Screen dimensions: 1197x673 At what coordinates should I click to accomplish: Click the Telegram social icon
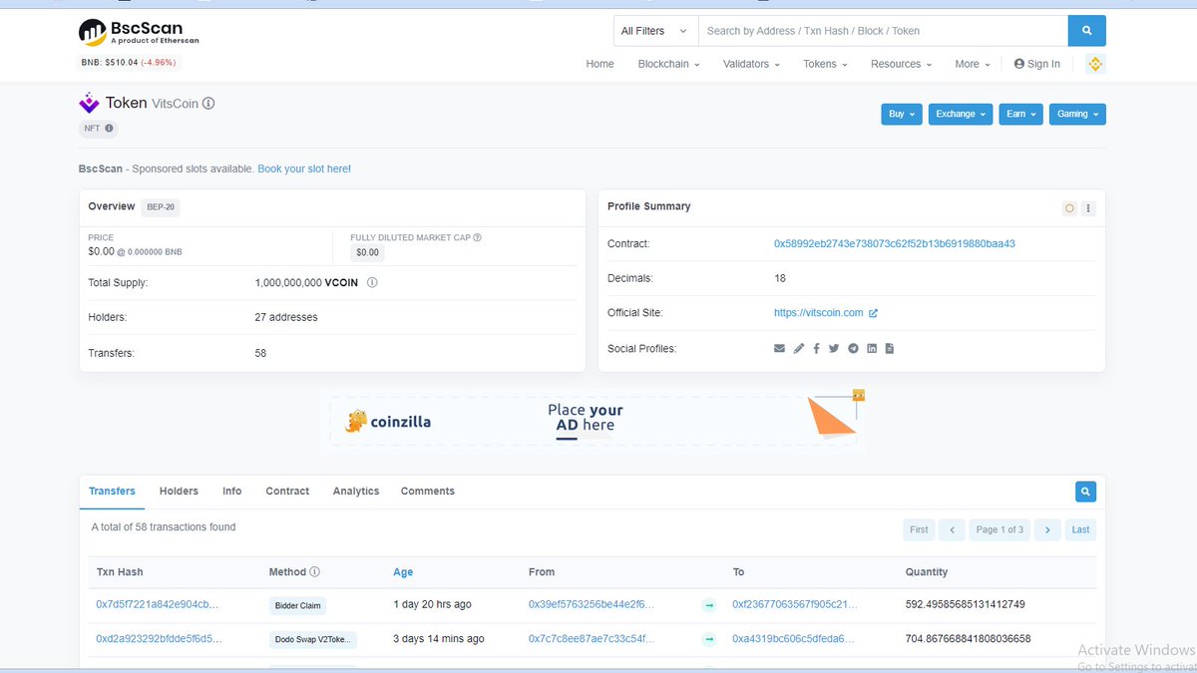[x=853, y=349]
